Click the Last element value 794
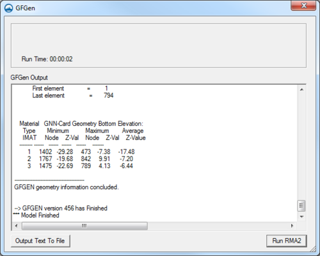The height and width of the screenshot is (256, 320). [108, 96]
